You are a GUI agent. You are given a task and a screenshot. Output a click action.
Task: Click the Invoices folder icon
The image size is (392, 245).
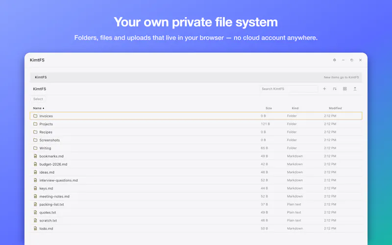click(x=35, y=116)
